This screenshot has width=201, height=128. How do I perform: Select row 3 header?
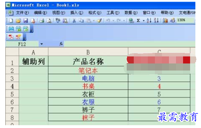[12, 78]
